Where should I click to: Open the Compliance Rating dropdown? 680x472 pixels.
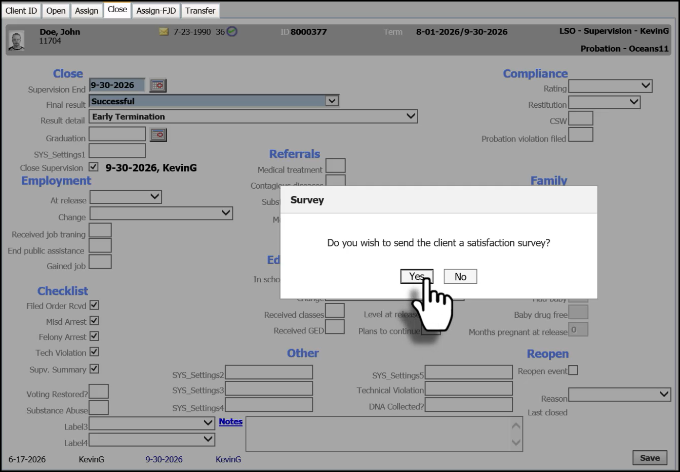pyautogui.click(x=611, y=86)
